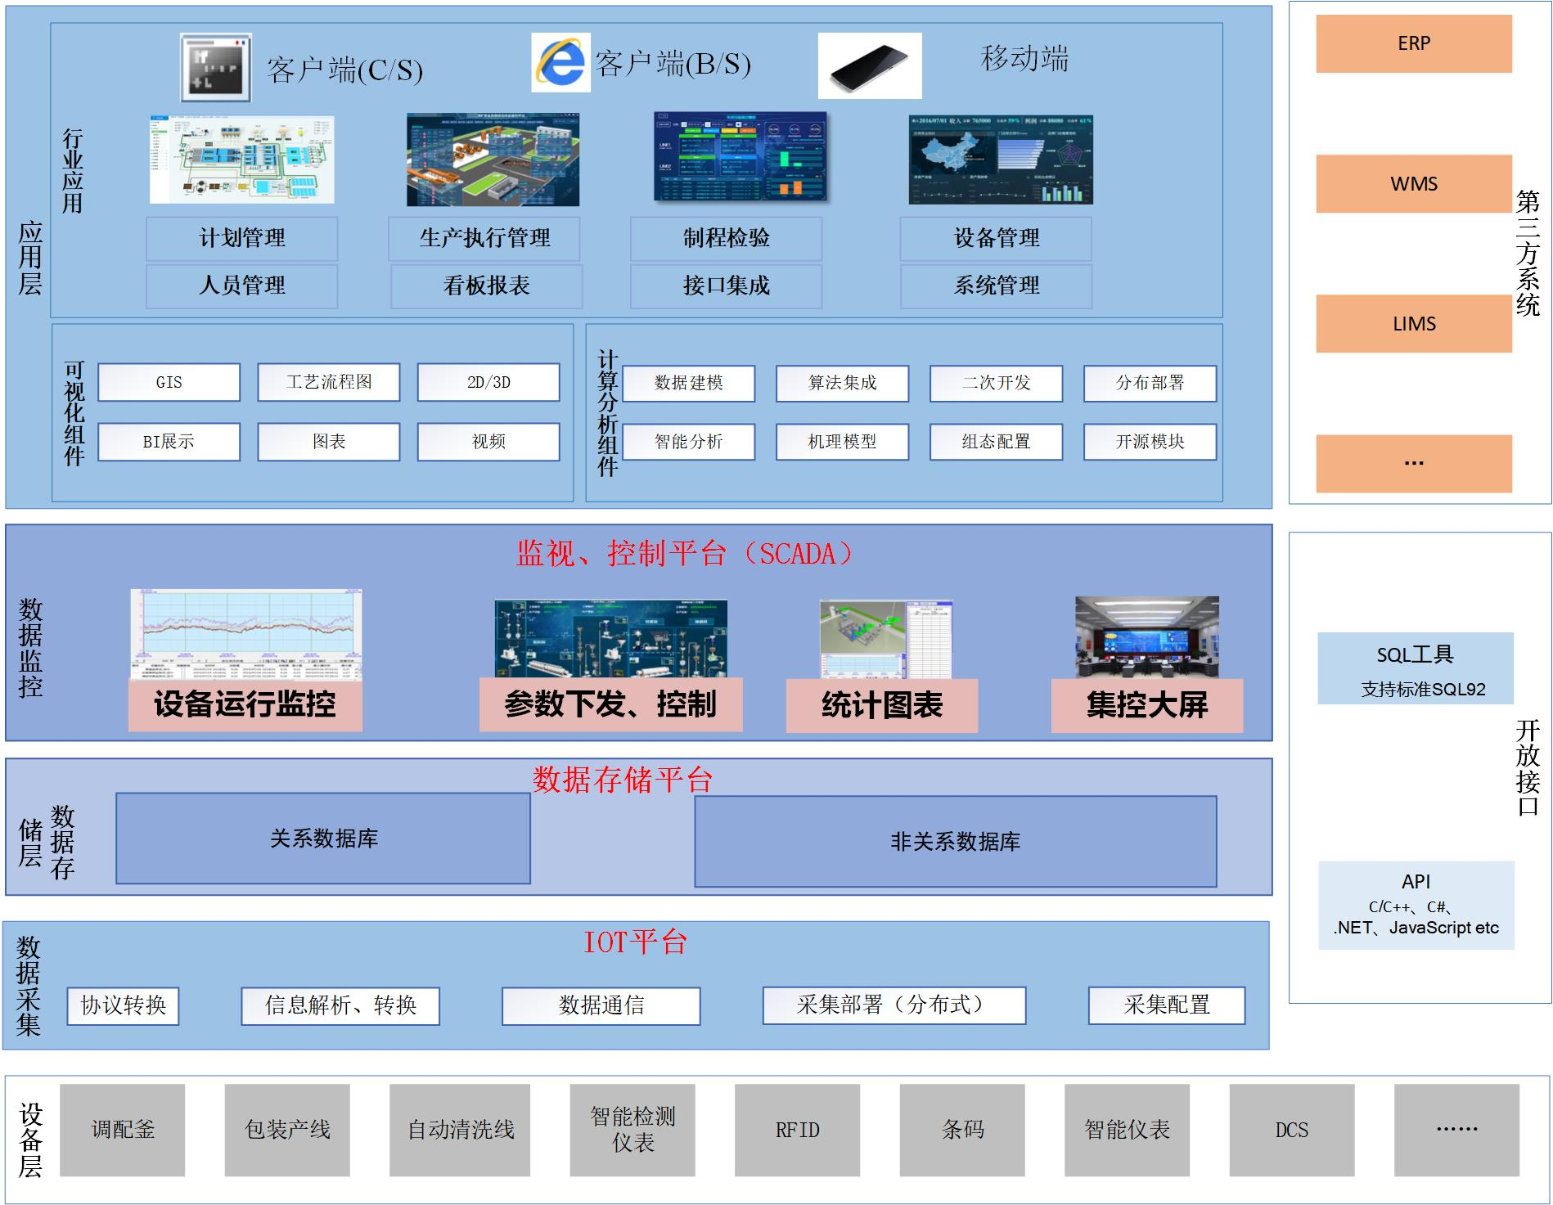
Task: Click the 开源模块 component
Action: pyautogui.click(x=1150, y=442)
